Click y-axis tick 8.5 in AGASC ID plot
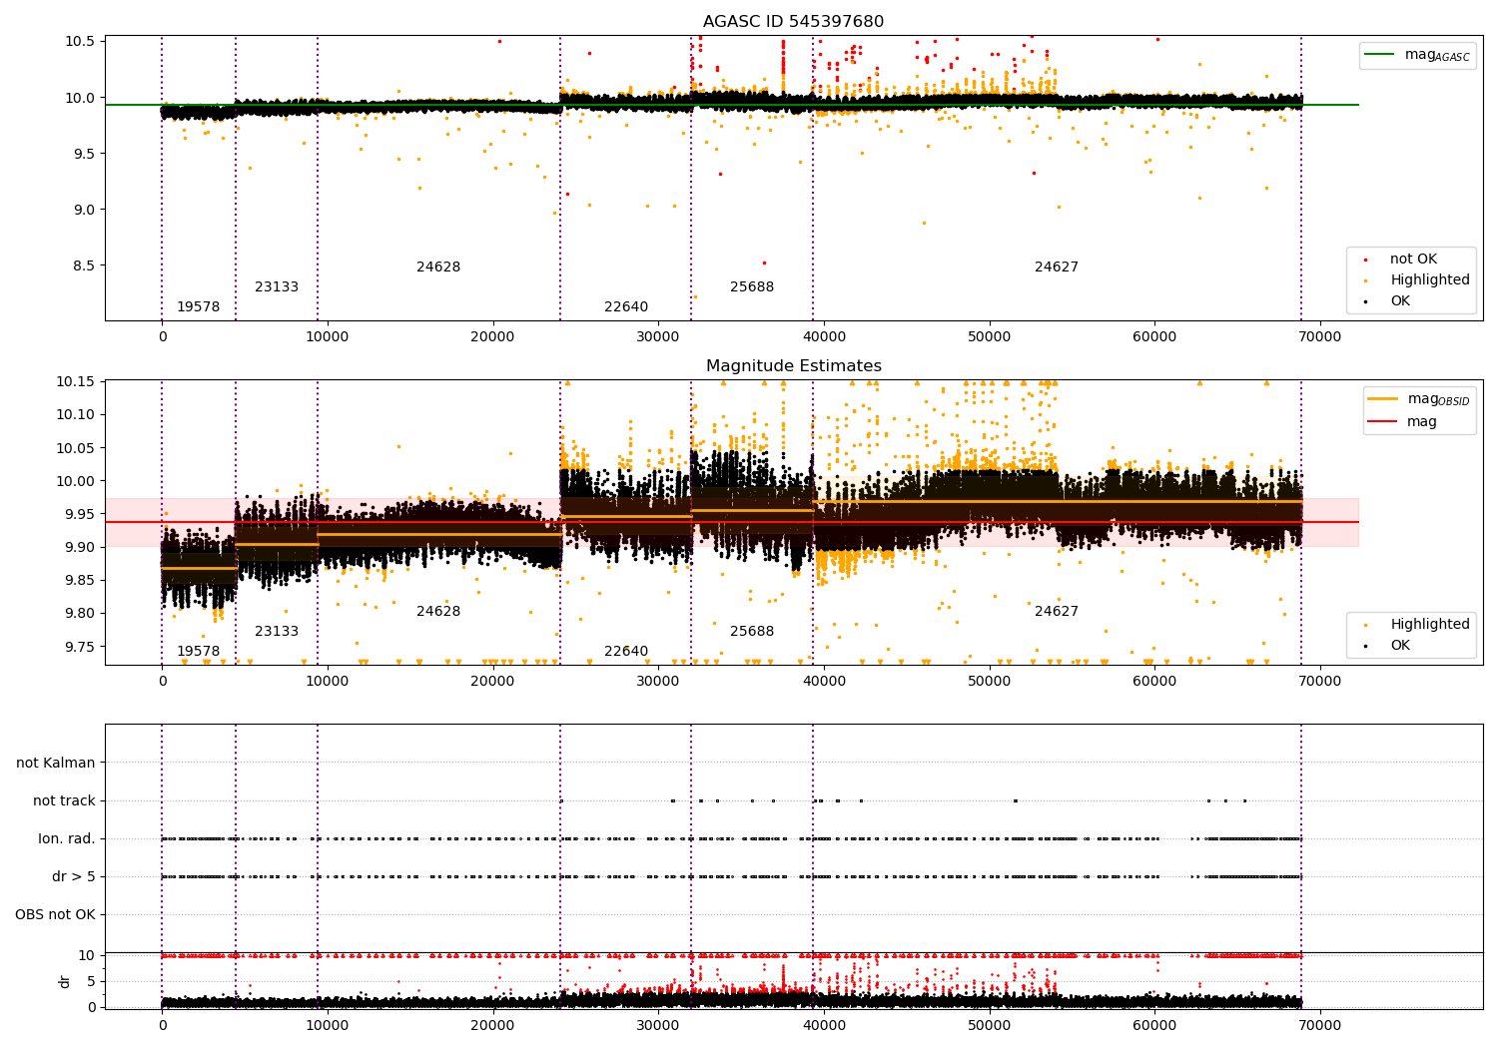1498x1048 pixels. click(86, 264)
